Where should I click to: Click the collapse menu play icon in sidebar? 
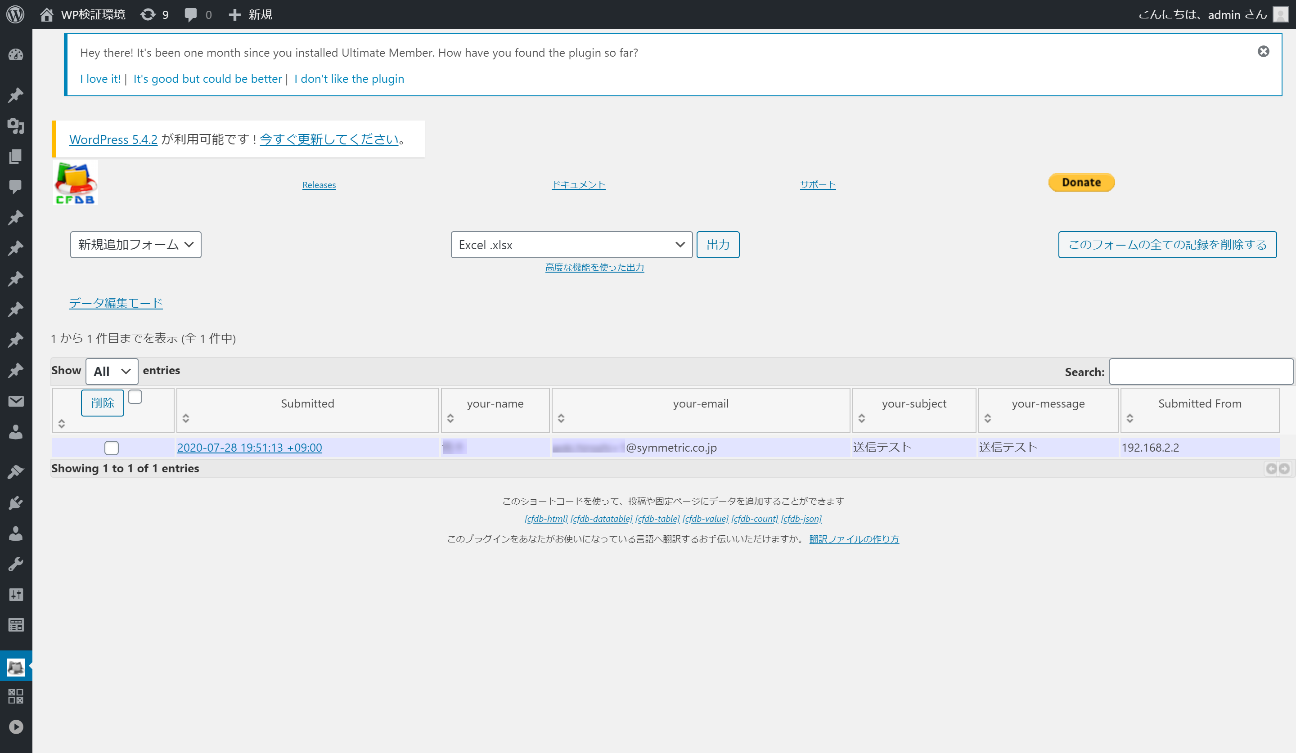[16, 727]
